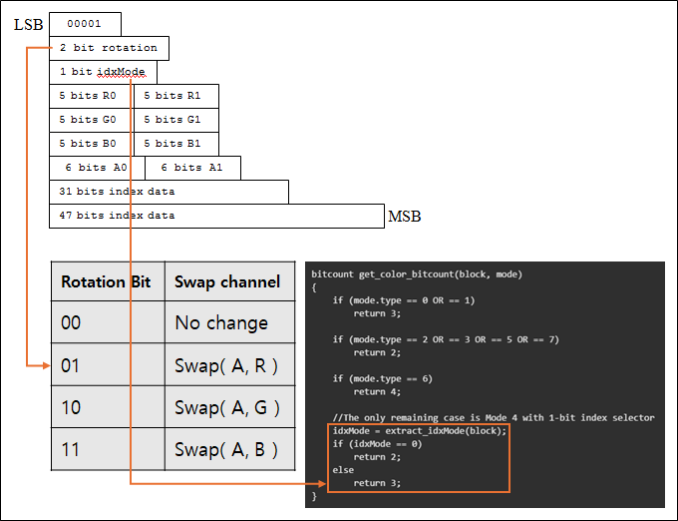The image size is (678, 521).
Task: Select the '5 bits B0' cell
Action: (90, 144)
